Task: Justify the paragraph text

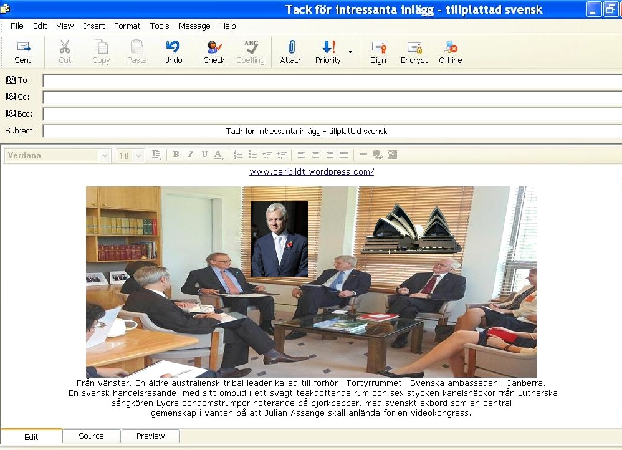Action: point(344,155)
